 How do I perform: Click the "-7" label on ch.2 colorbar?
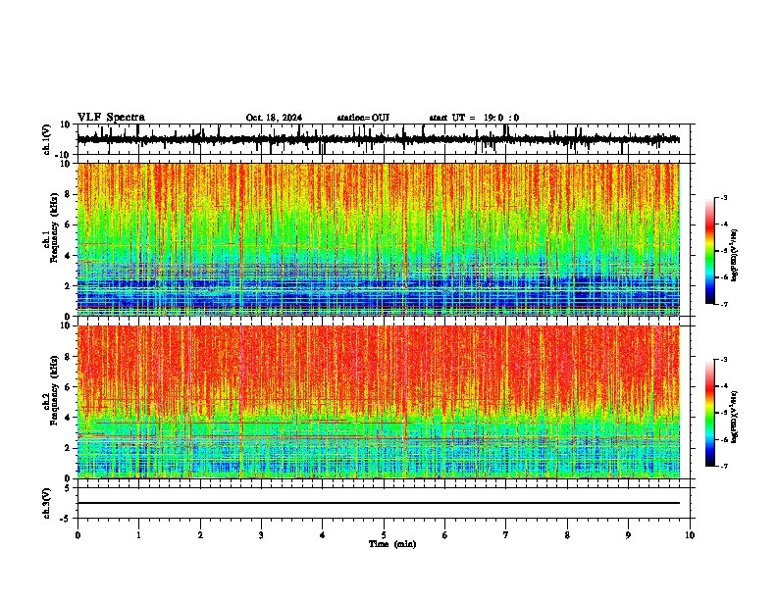[724, 466]
